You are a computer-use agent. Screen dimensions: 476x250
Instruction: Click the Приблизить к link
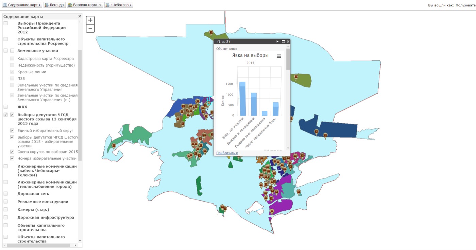click(x=227, y=153)
